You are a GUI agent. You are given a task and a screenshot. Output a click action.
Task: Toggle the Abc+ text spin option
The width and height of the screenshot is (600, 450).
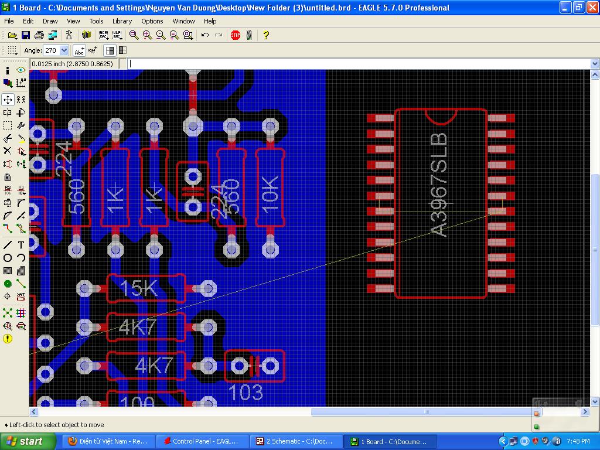pyautogui.click(x=79, y=50)
